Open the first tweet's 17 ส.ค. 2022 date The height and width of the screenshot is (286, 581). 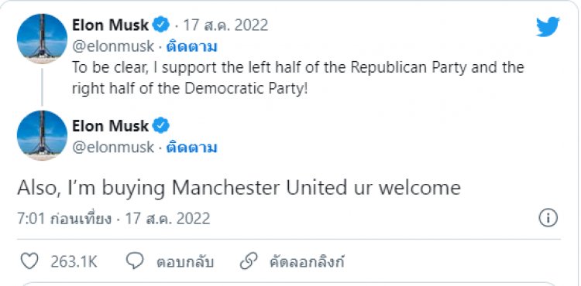click(x=225, y=26)
